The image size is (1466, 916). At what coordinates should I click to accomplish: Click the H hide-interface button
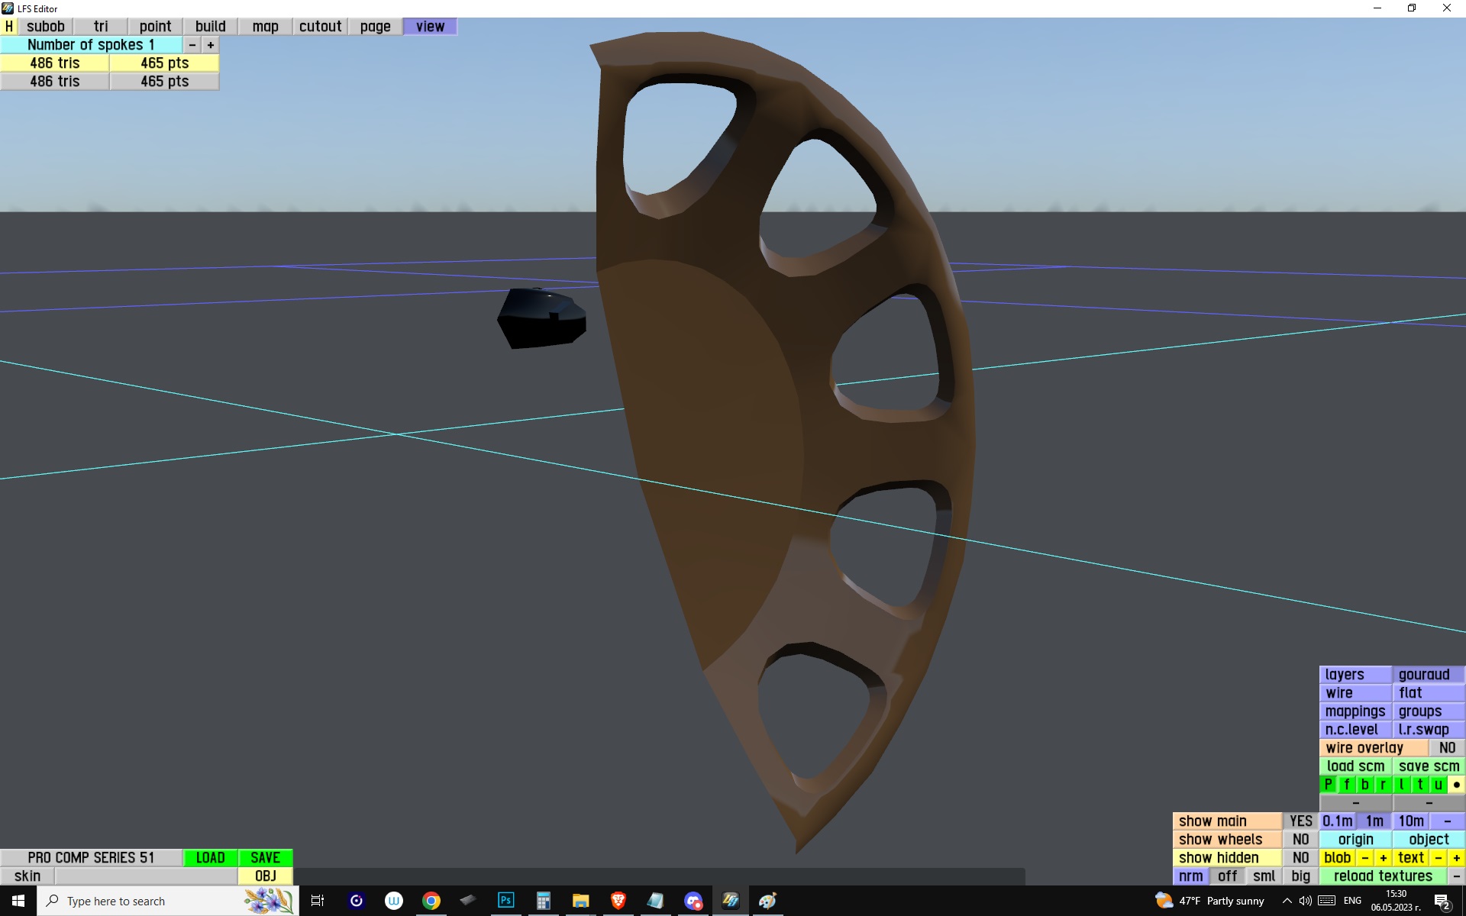[x=9, y=26]
